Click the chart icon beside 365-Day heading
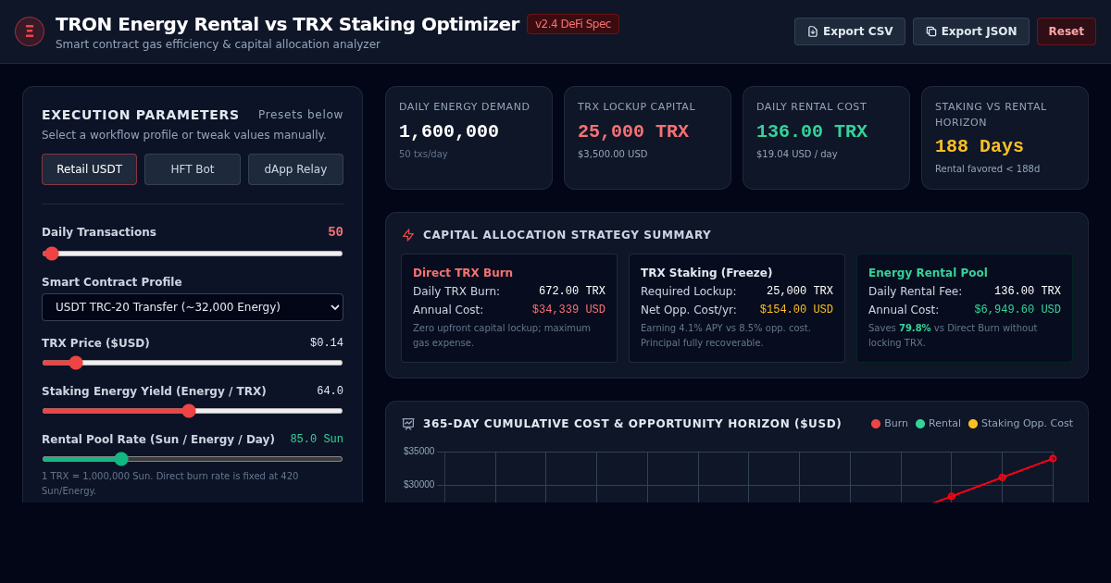This screenshot has width=1111, height=583. click(408, 424)
